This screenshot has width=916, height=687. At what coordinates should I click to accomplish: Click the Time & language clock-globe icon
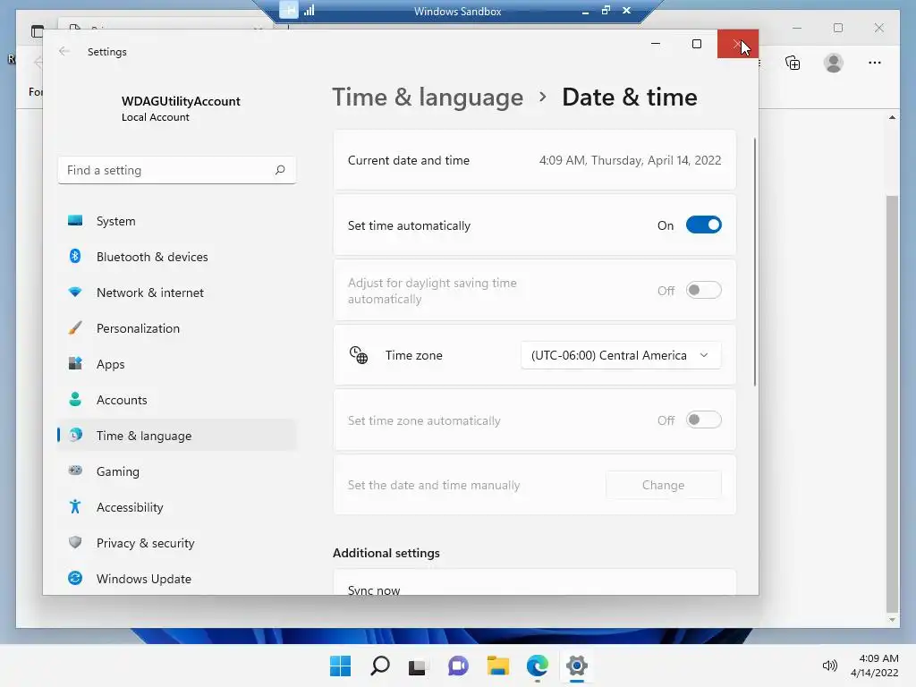[x=76, y=435]
